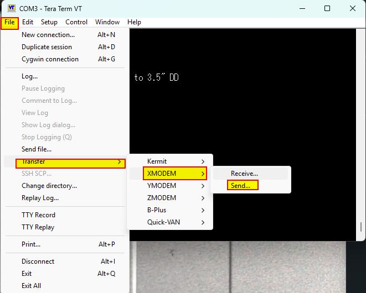366x293 pixels.
Task: Open the Edit menu
Action: [28, 22]
